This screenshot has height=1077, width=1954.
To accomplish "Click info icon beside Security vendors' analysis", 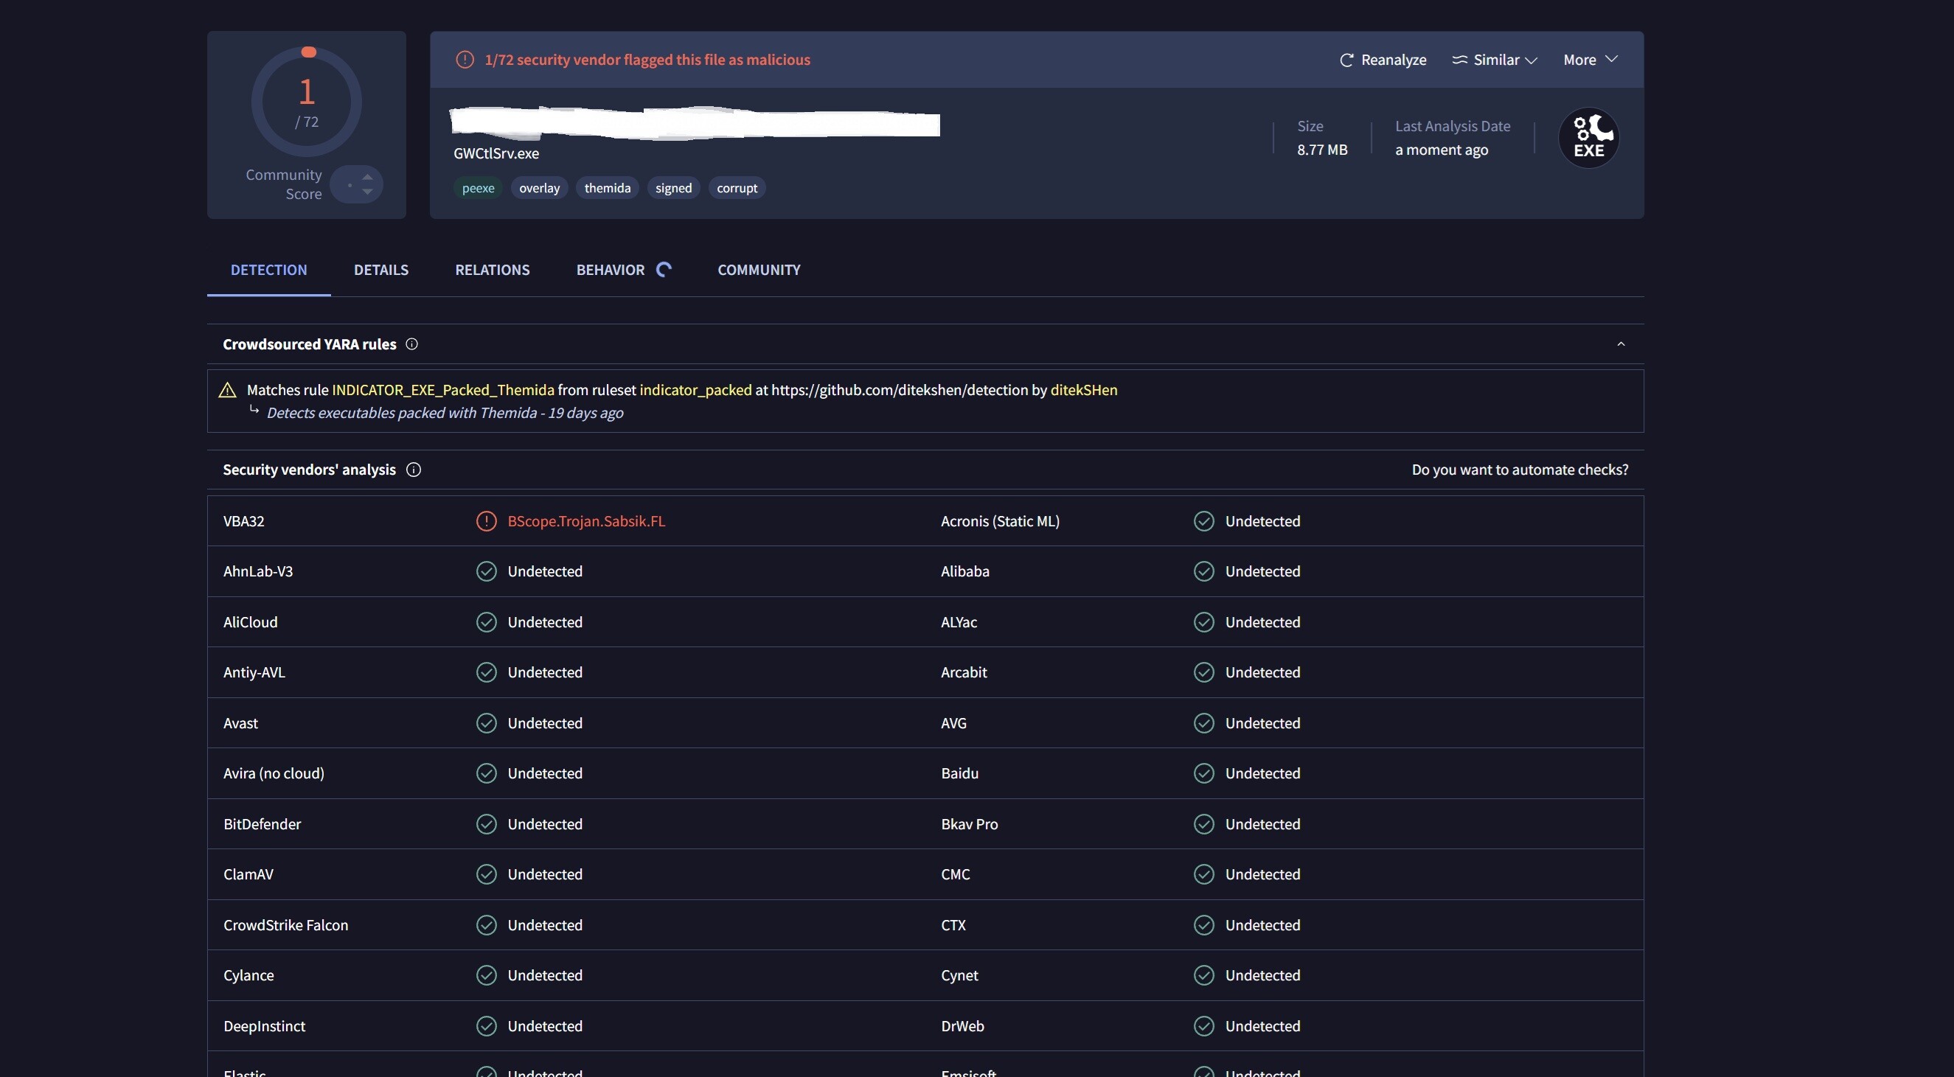I will pyautogui.click(x=414, y=470).
